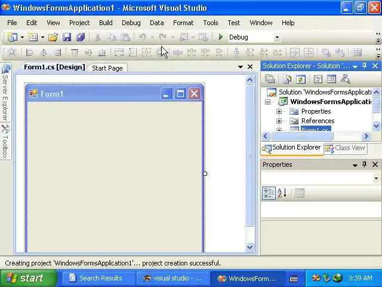
Task: Toggle auto-hide pin on Solution Explorer
Action: pyautogui.click(x=364, y=66)
